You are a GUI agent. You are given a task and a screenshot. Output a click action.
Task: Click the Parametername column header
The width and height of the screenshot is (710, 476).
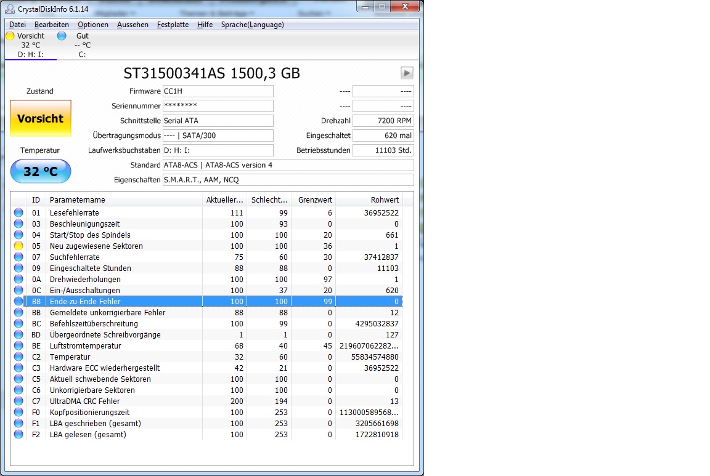point(124,200)
